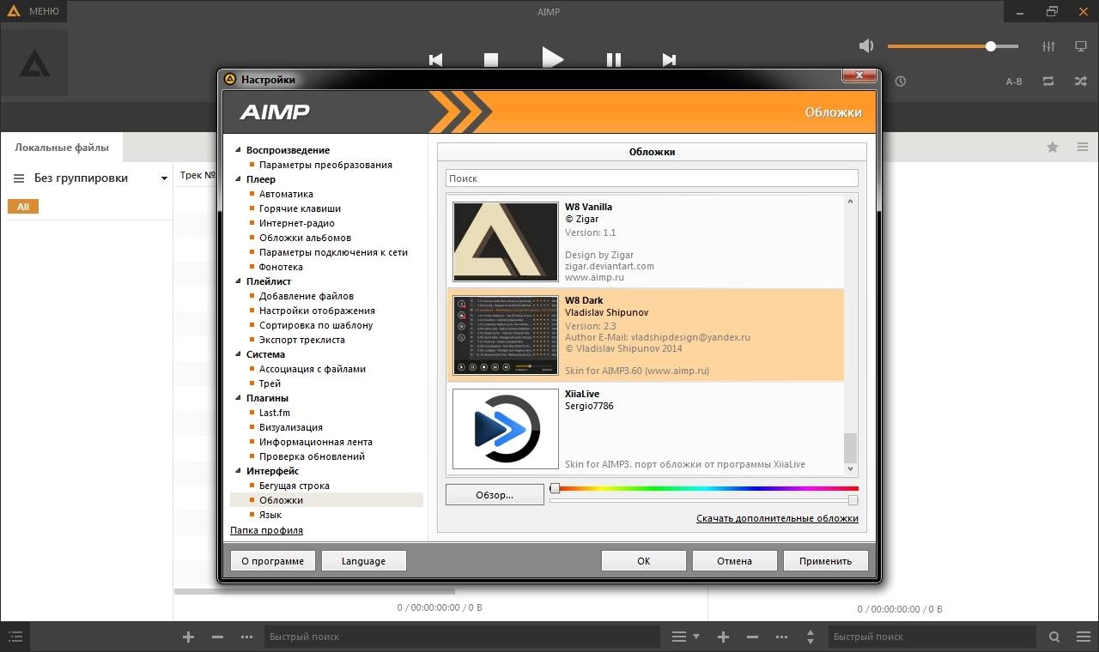Select the All filter tag
This screenshot has width=1099, height=652.
tap(22, 207)
